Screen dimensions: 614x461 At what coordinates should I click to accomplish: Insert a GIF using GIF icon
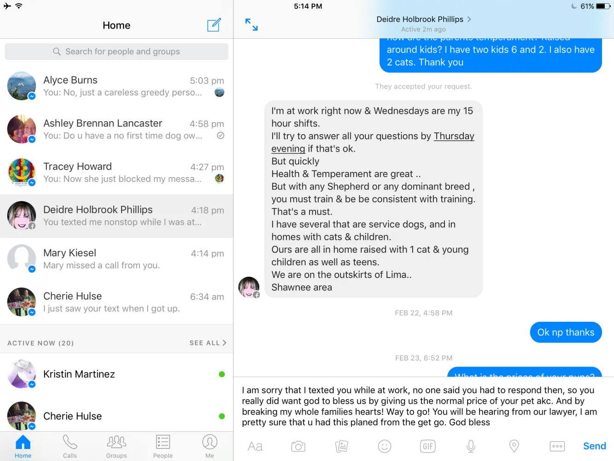(428, 446)
